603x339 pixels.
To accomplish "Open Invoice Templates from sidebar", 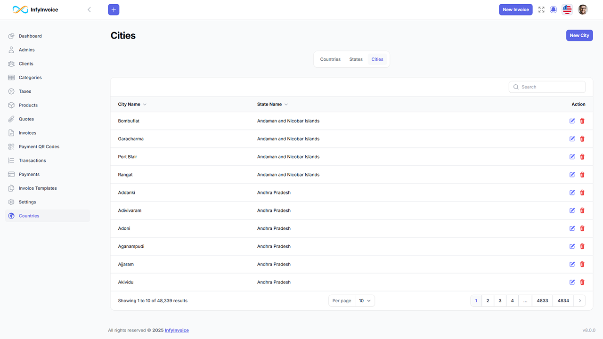I will pyautogui.click(x=38, y=188).
